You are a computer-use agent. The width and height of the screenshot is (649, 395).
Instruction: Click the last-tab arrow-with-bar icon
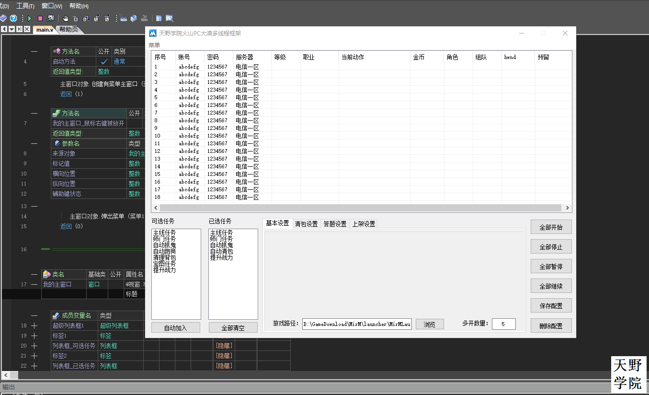[19, 29]
